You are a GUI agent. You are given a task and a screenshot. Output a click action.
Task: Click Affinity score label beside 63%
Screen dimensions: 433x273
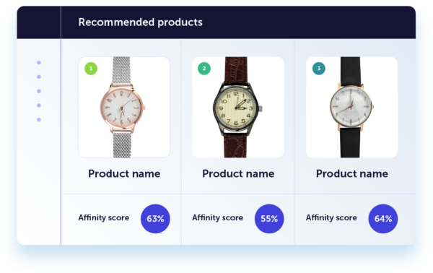[104, 217]
